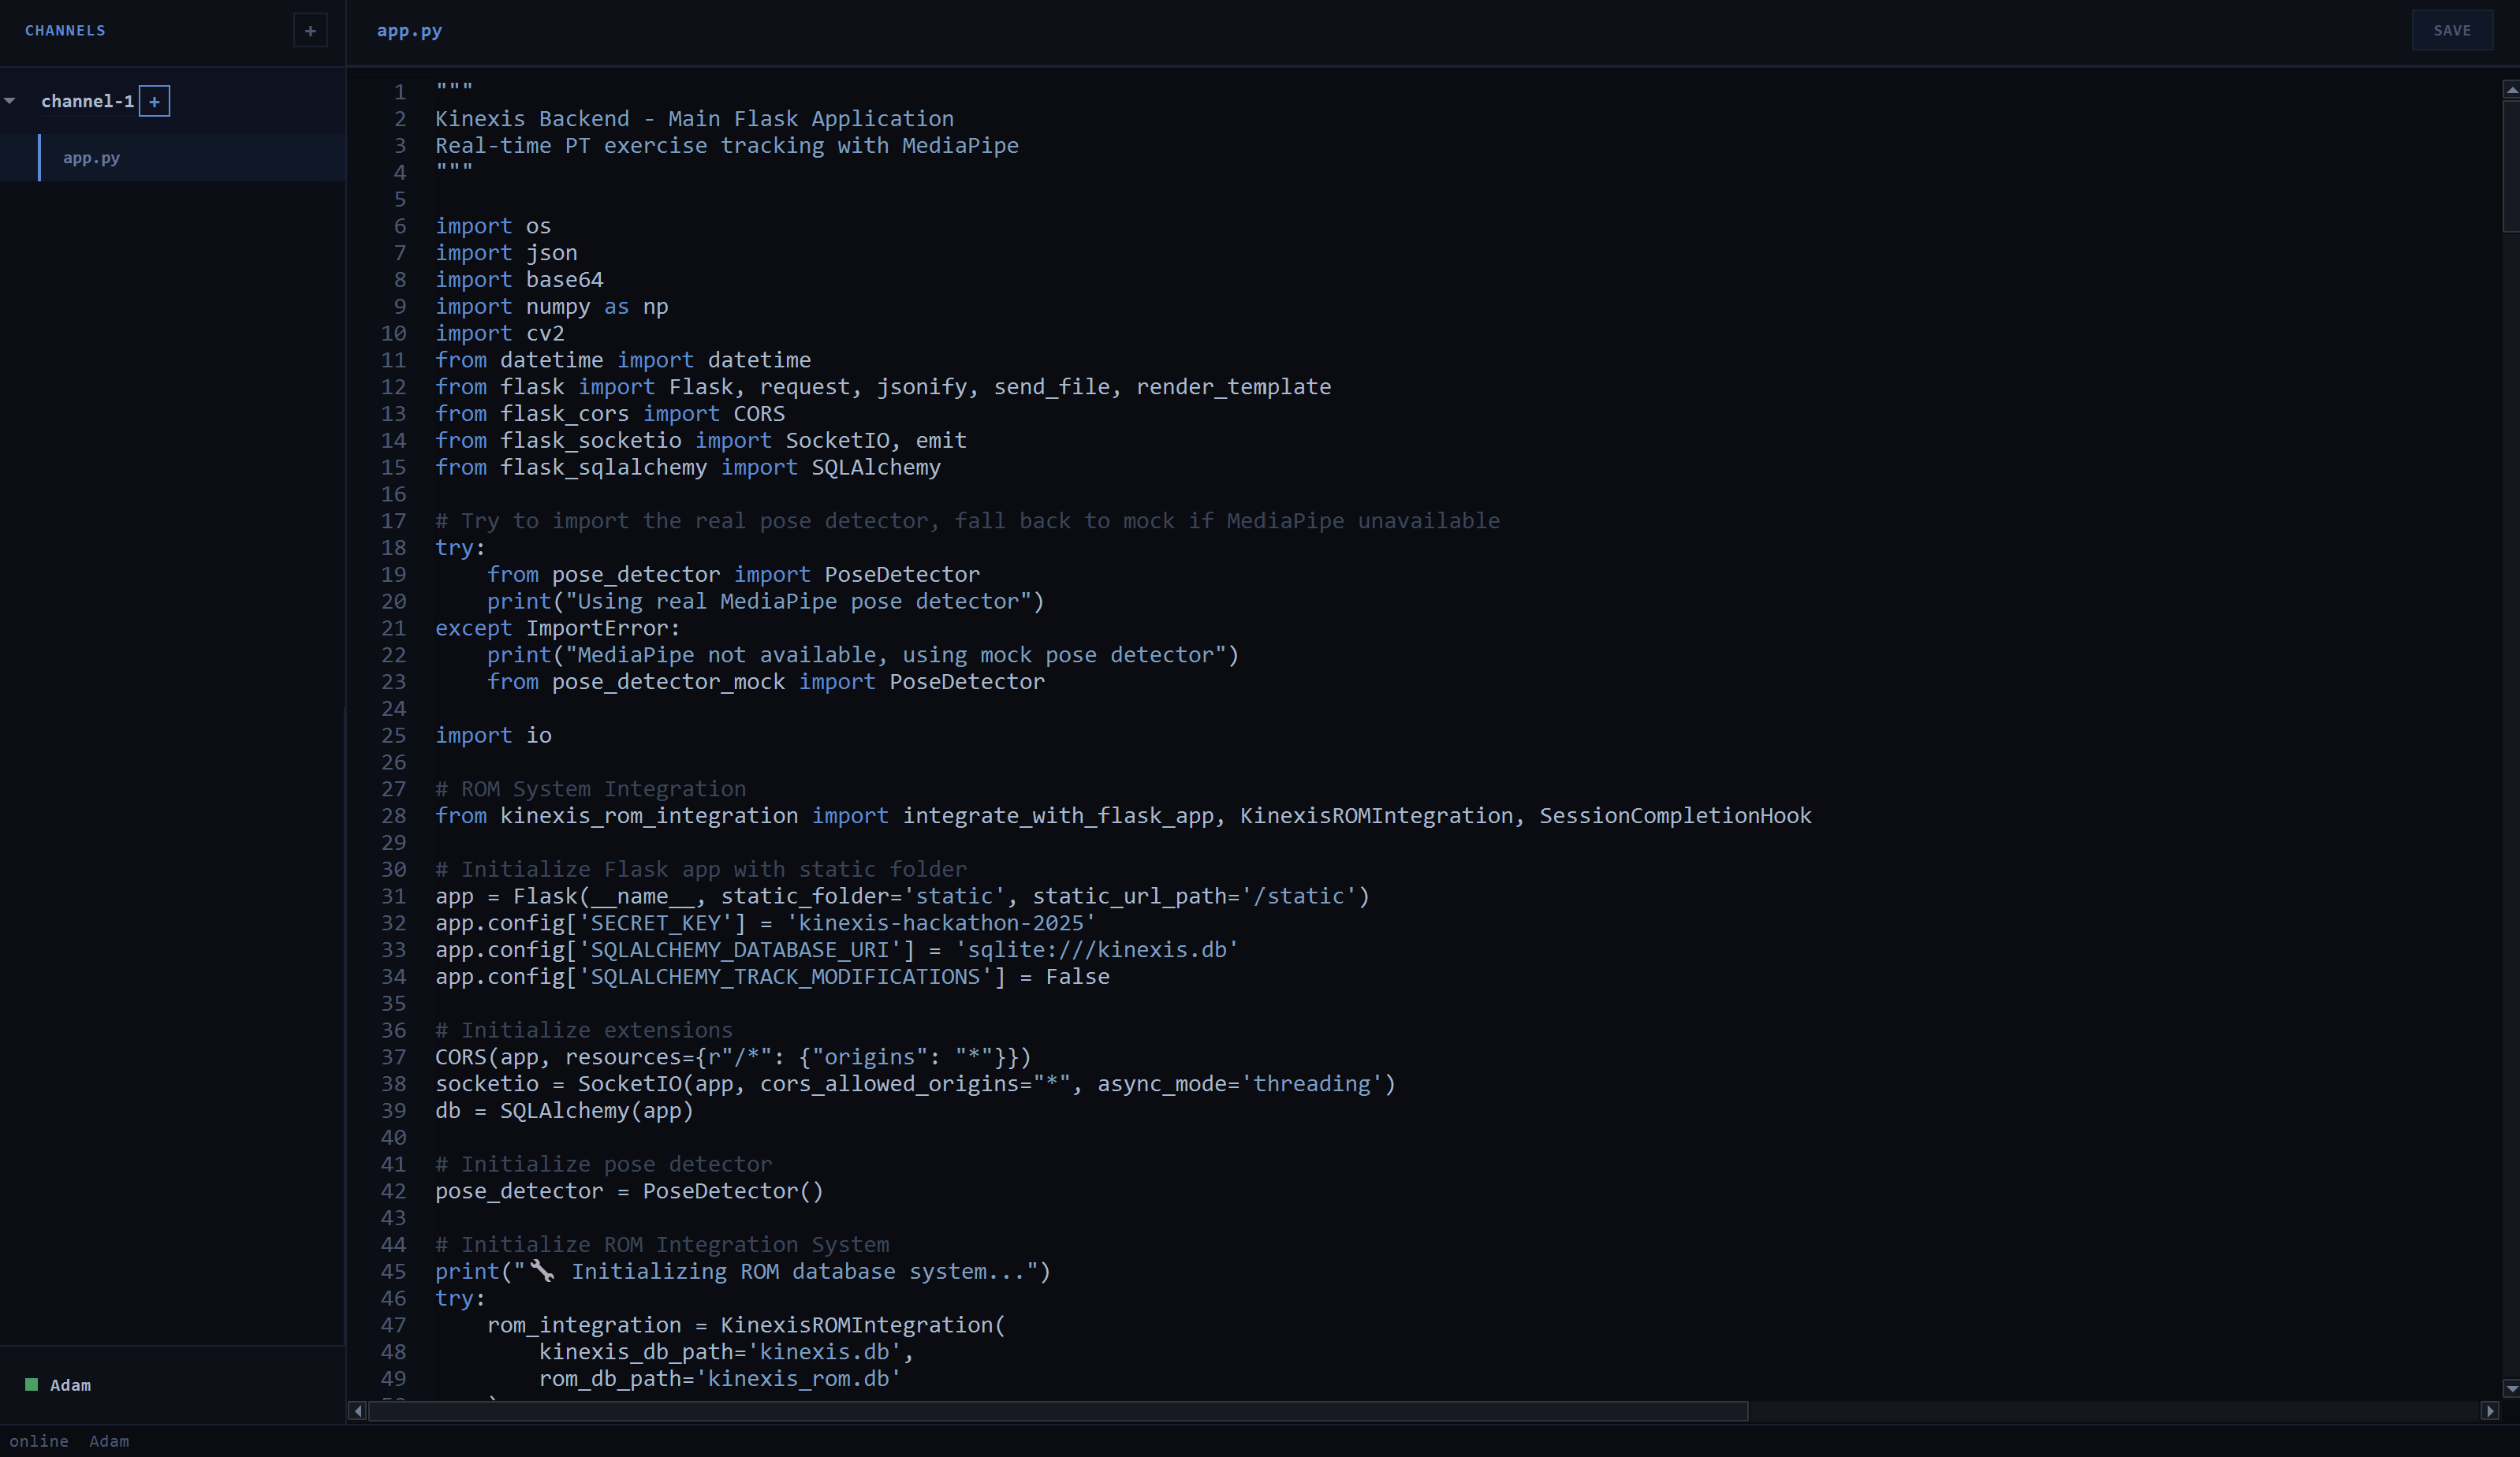Click the add channel plus button
The image size is (2520, 1457).
pos(310,31)
